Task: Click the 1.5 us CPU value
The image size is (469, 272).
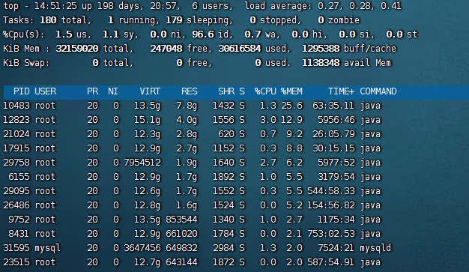Action: [64, 34]
